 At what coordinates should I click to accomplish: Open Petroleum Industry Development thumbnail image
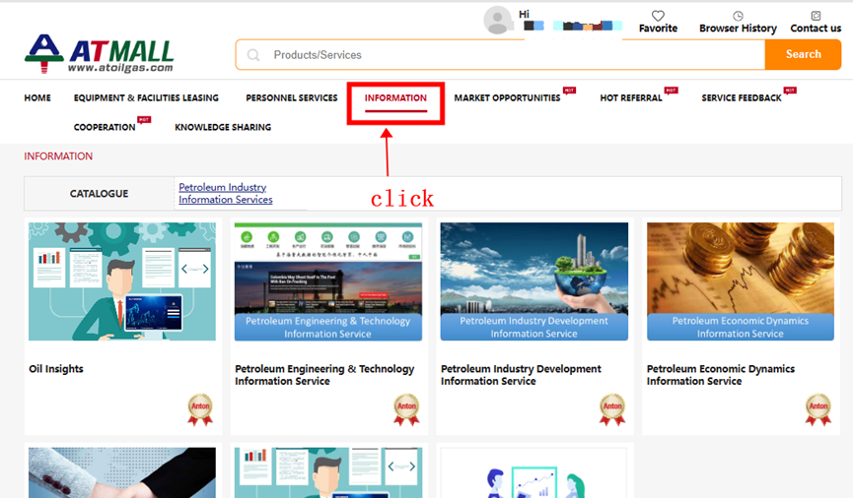(533, 281)
